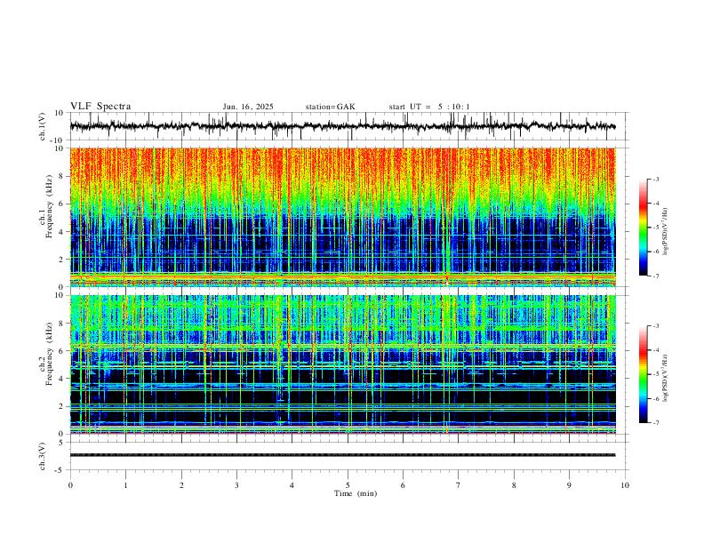Click time axis tick label "1"
This screenshot has height=544, width=704.
[126, 485]
